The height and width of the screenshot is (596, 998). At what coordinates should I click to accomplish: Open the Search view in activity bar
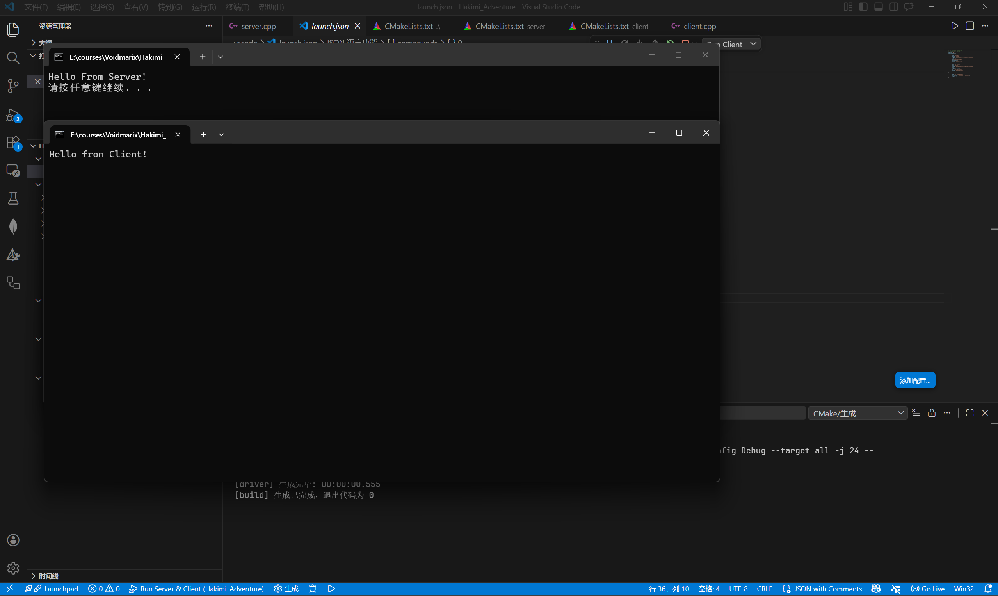tap(13, 57)
